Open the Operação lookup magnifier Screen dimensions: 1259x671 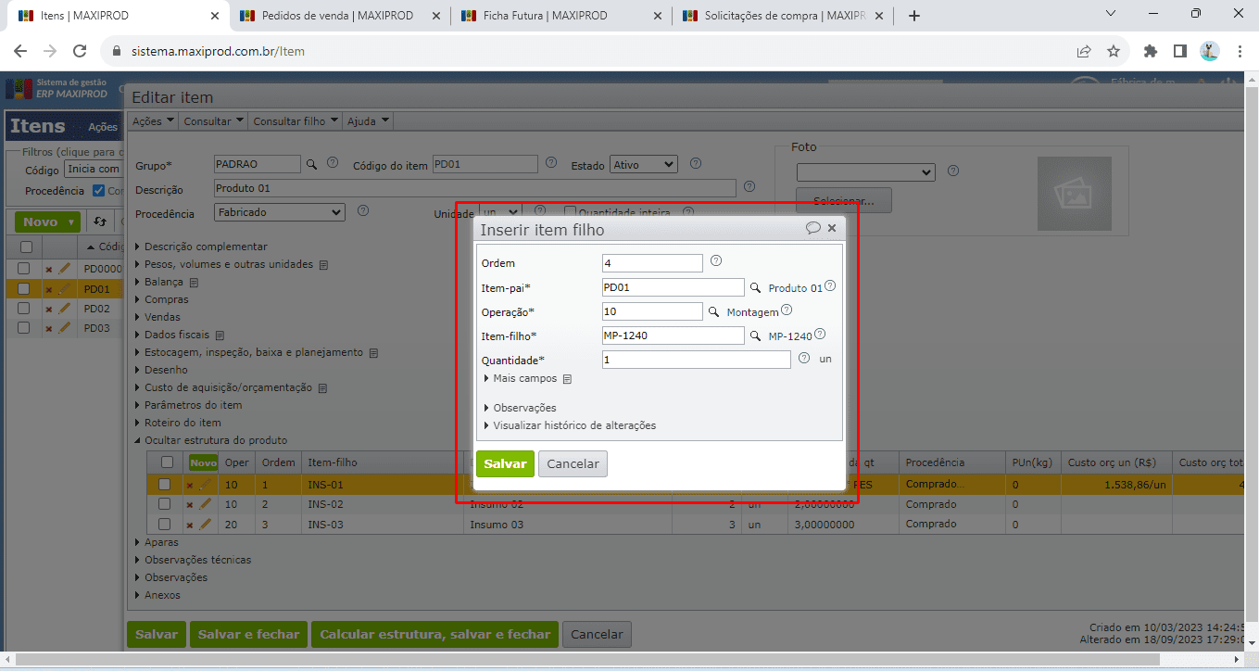coord(713,312)
